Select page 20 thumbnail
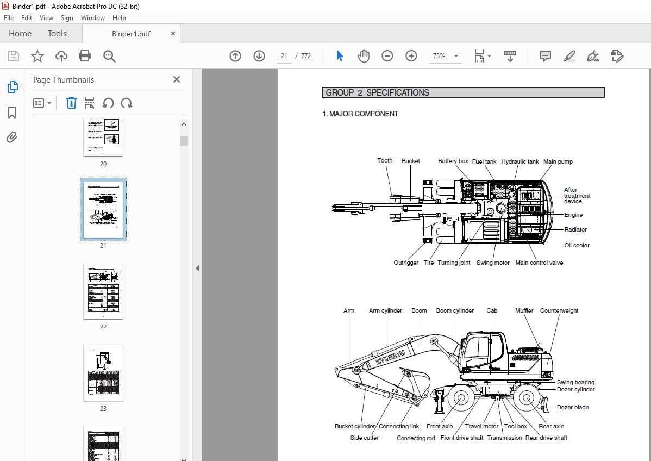The height and width of the screenshot is (461, 651). [x=103, y=138]
